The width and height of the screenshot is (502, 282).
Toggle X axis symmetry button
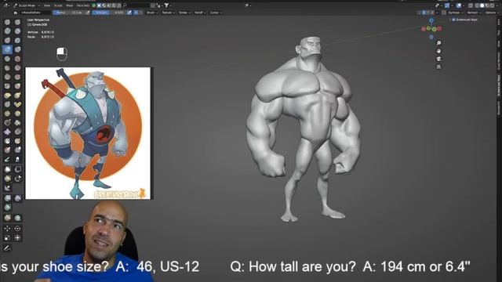pyautogui.click(x=424, y=13)
